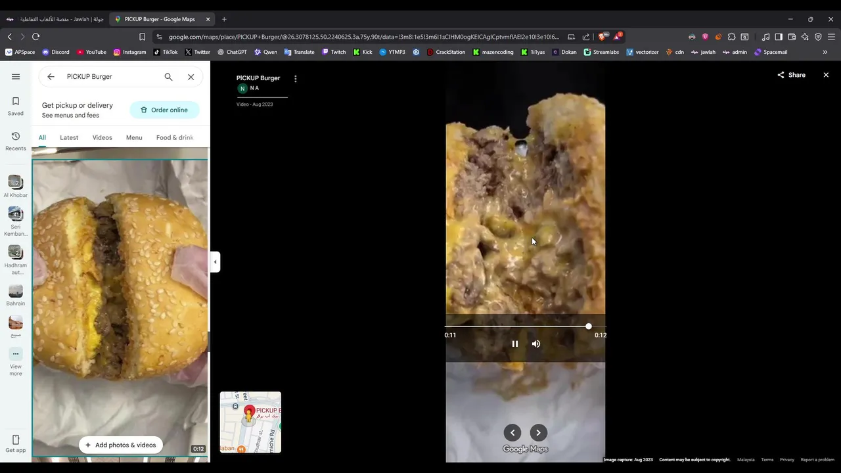This screenshot has height=473, width=841.
Task: Open the burger video thumbnail
Action: click(120, 307)
